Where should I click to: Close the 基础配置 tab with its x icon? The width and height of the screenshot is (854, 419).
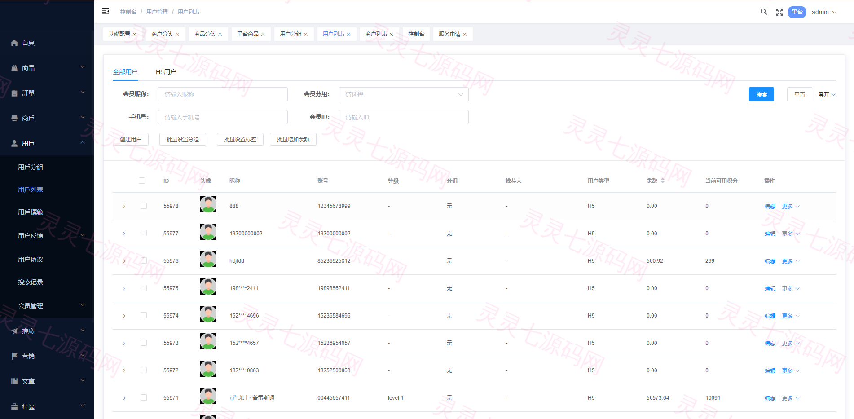[x=134, y=34]
